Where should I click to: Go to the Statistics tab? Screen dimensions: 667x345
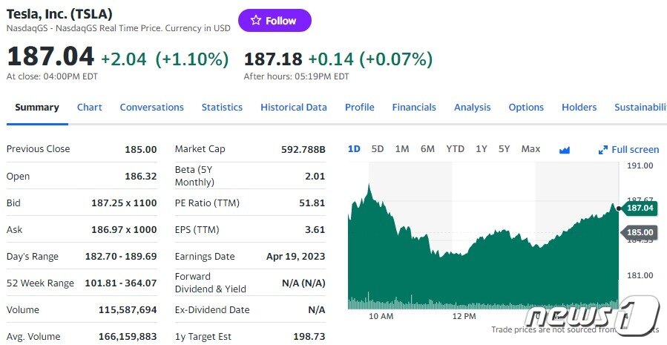point(222,107)
